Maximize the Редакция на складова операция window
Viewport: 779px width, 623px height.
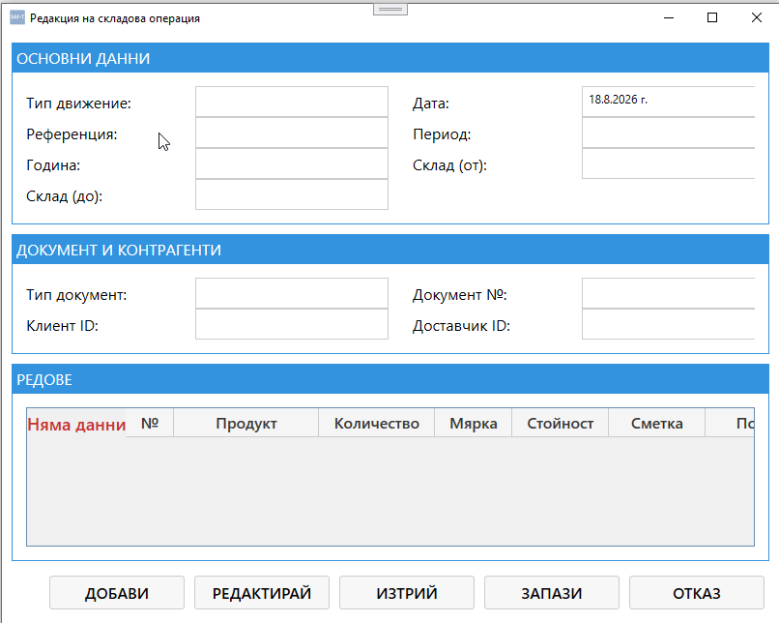pyautogui.click(x=712, y=18)
